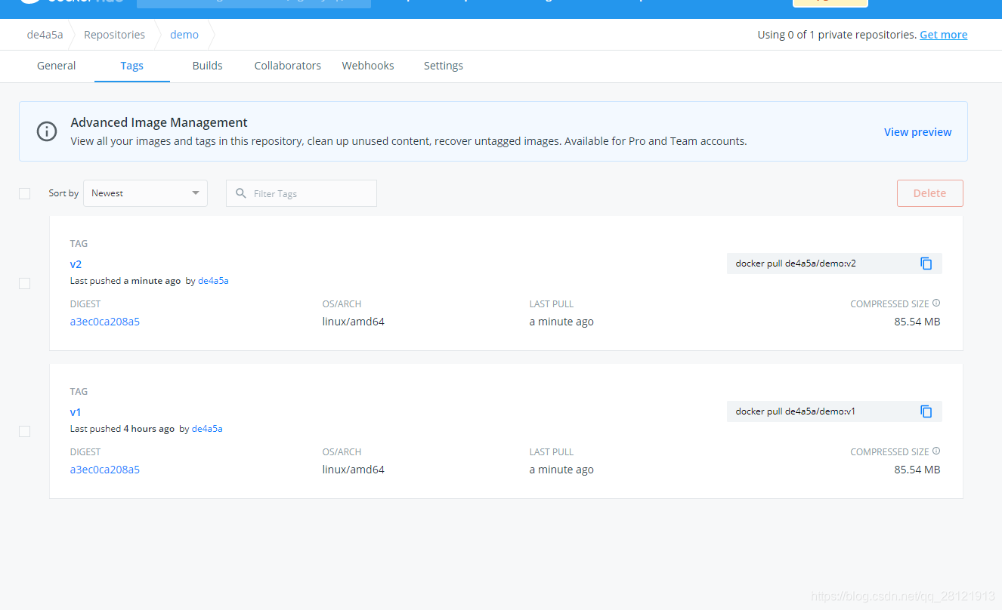This screenshot has width=1002, height=610.
Task: Click 'Last pushed a minute ago' text
Action: [125, 281]
